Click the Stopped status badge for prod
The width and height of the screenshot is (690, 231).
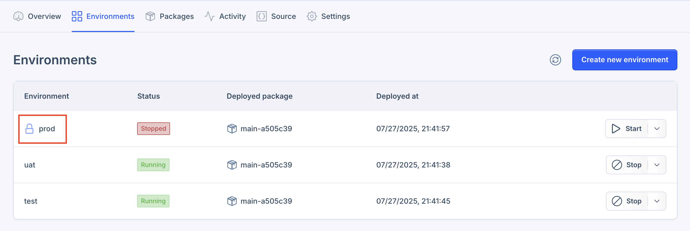point(153,129)
